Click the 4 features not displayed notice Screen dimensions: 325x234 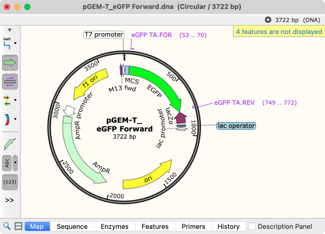click(x=279, y=31)
